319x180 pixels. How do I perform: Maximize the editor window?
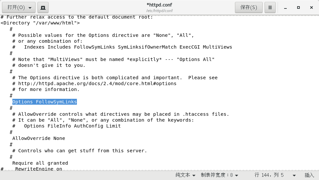[298, 7]
